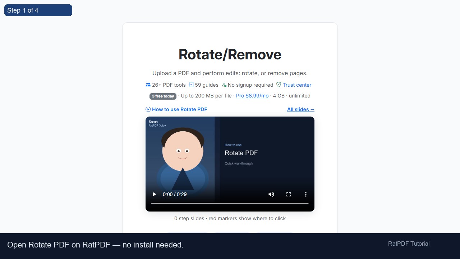The height and width of the screenshot is (259, 460).
Task: Mute the video with the speaker icon
Action: point(271,194)
